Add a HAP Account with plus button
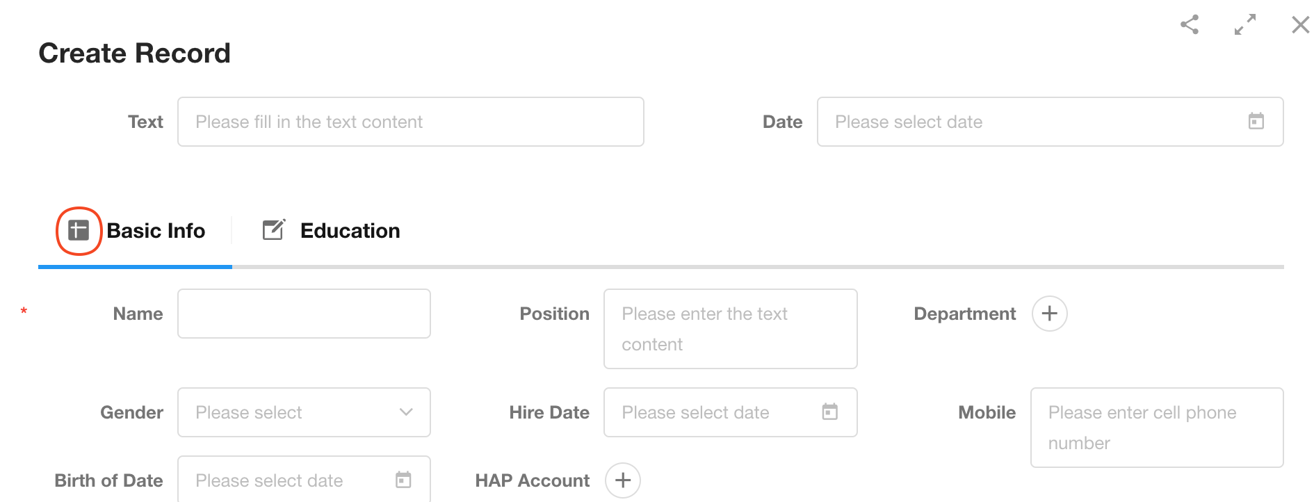The width and height of the screenshot is (1314, 502). (623, 480)
